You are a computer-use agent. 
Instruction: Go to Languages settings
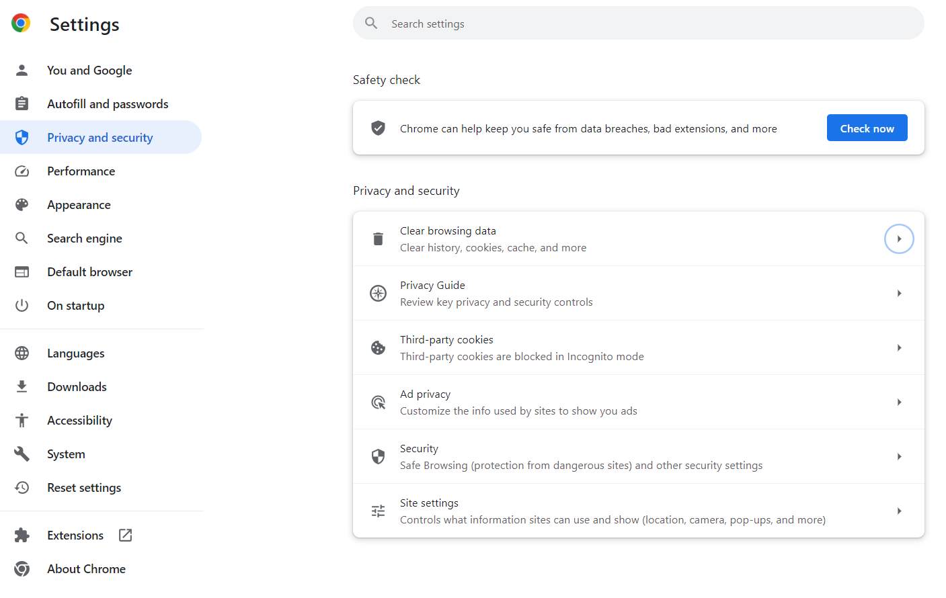click(x=101, y=353)
